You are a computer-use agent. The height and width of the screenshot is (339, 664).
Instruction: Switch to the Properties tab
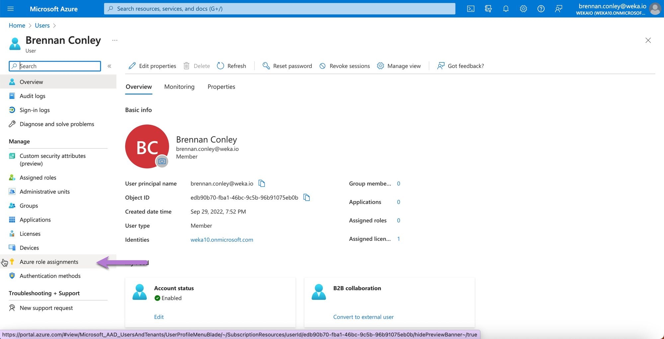(221, 87)
